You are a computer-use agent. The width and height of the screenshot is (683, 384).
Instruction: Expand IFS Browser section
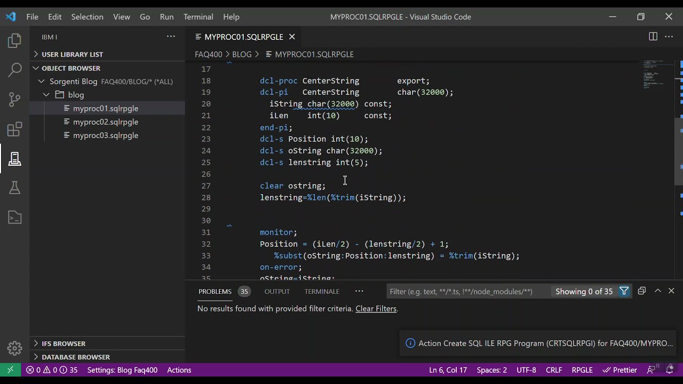point(63,343)
